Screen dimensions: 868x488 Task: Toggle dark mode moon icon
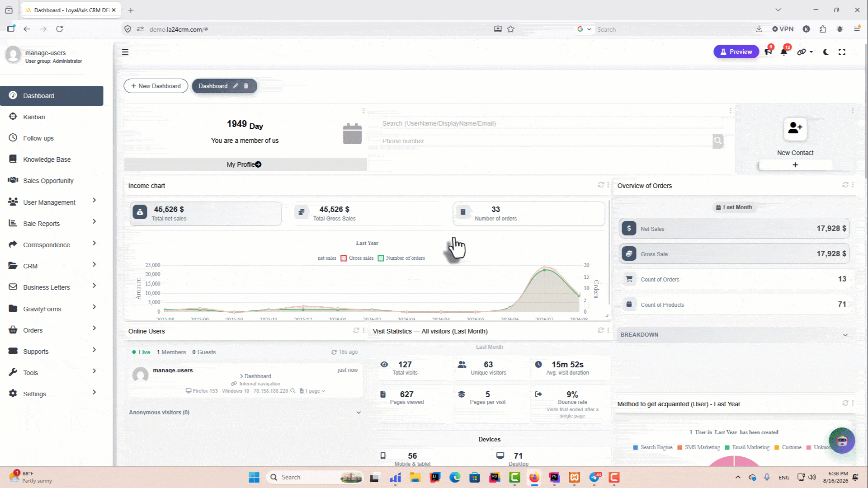tap(826, 52)
